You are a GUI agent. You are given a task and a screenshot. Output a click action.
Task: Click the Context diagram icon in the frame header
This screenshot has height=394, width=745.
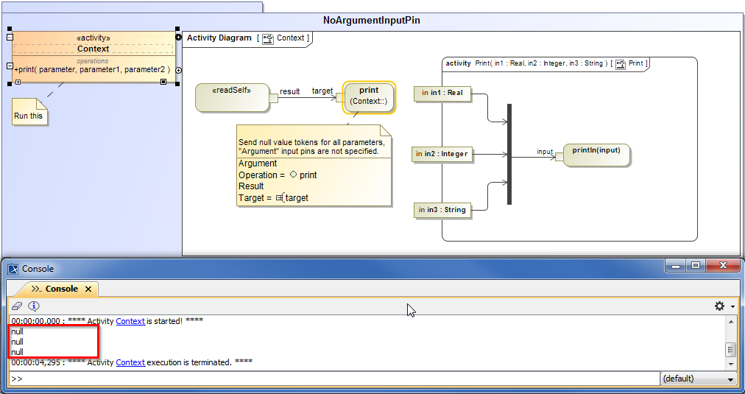pyautogui.click(x=269, y=38)
